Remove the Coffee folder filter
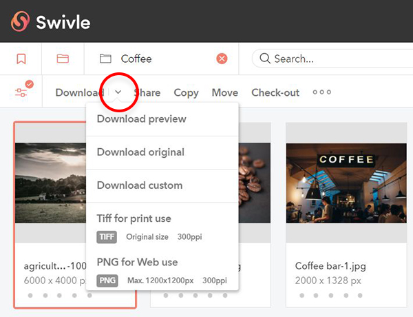413x317 pixels. point(222,59)
